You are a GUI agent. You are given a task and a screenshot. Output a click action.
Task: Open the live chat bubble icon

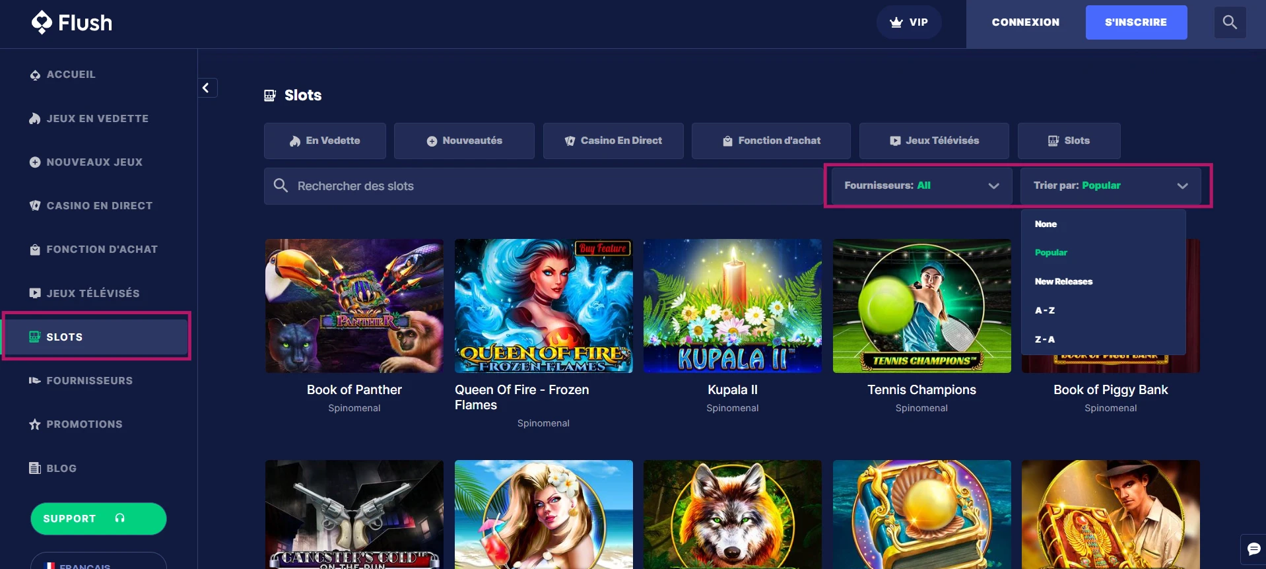pyautogui.click(x=1253, y=549)
